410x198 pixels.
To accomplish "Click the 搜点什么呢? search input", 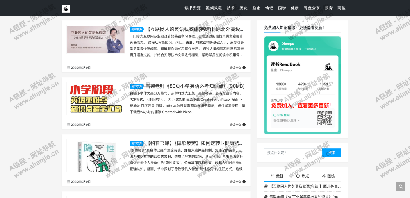I will [x=293, y=152].
